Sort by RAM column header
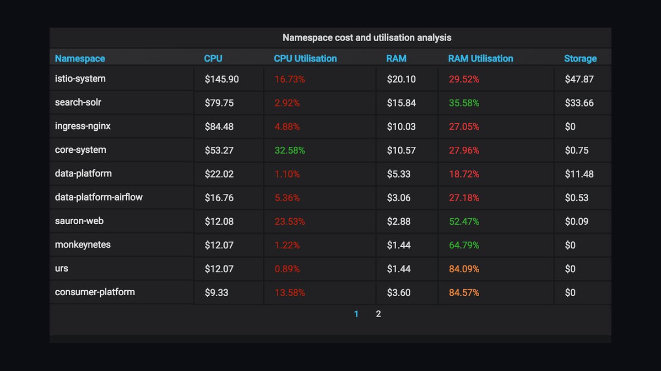This screenshot has height=371, width=661. [x=397, y=58]
